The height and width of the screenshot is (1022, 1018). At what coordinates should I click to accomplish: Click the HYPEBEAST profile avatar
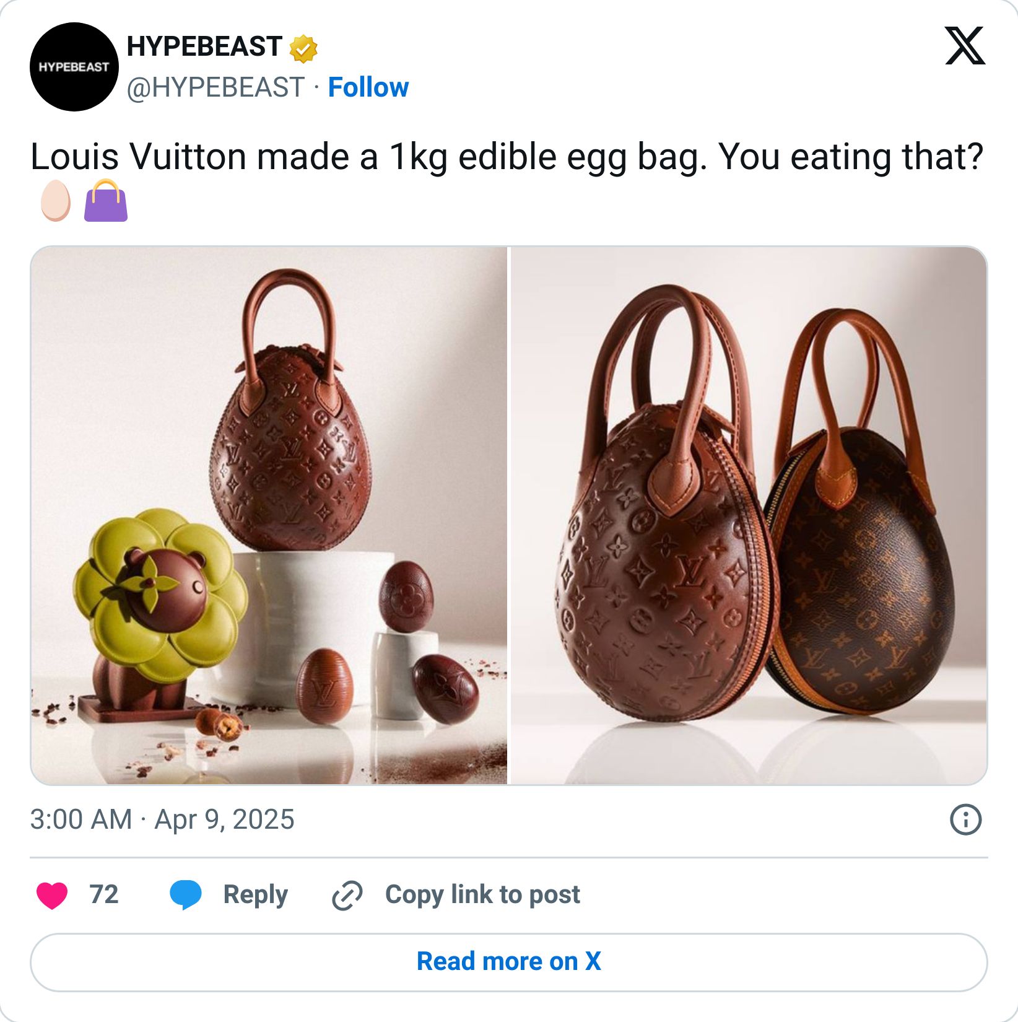[x=74, y=66]
